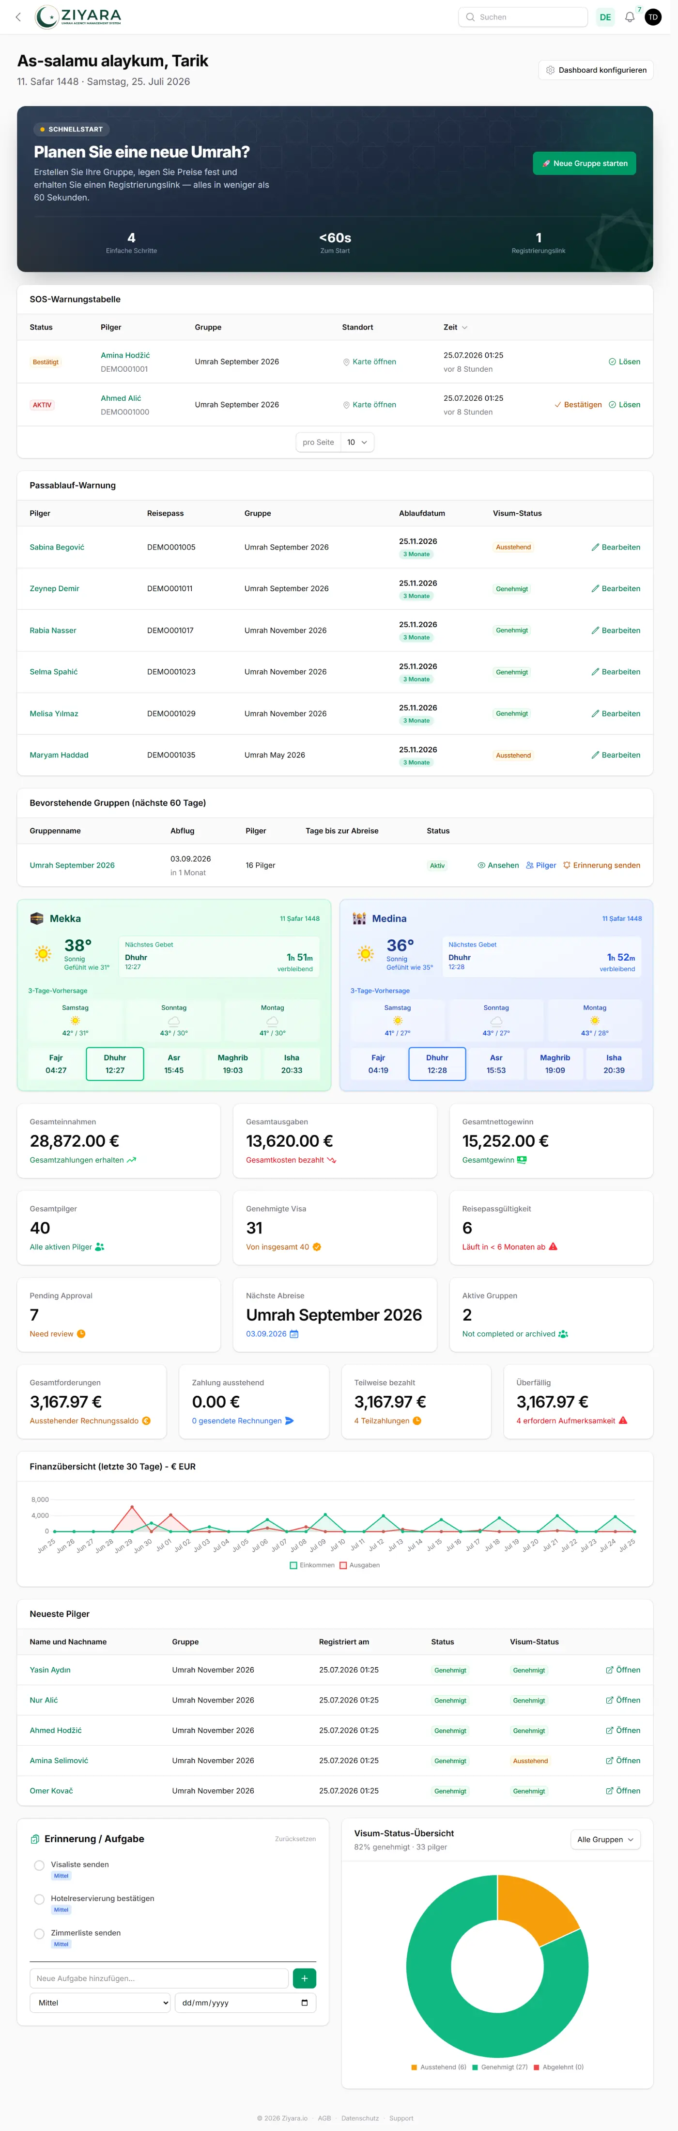Click Dashboard konfigurieren button
678x2131 pixels.
click(x=595, y=70)
